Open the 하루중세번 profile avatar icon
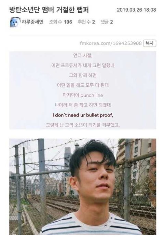The image size is (164, 237). [x=15, y=22]
